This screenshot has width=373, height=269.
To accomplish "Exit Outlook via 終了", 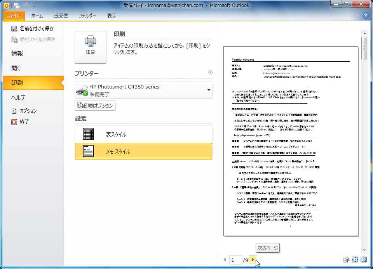I will [20, 121].
